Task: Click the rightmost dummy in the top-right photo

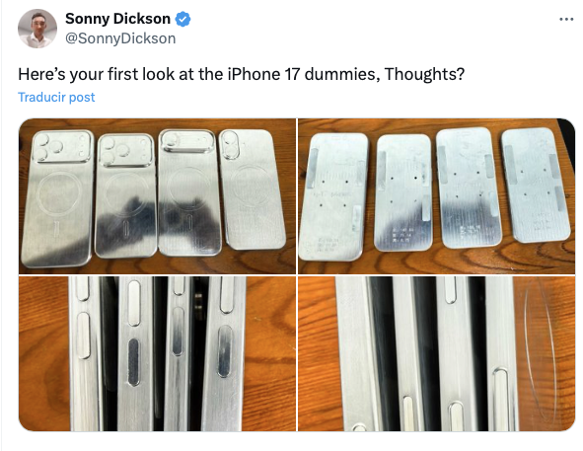Action: [x=535, y=185]
